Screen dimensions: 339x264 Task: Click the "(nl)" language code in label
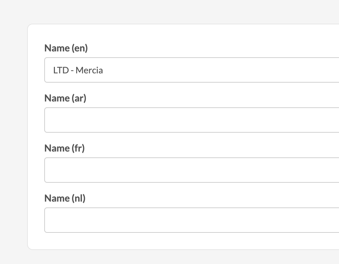(79, 199)
